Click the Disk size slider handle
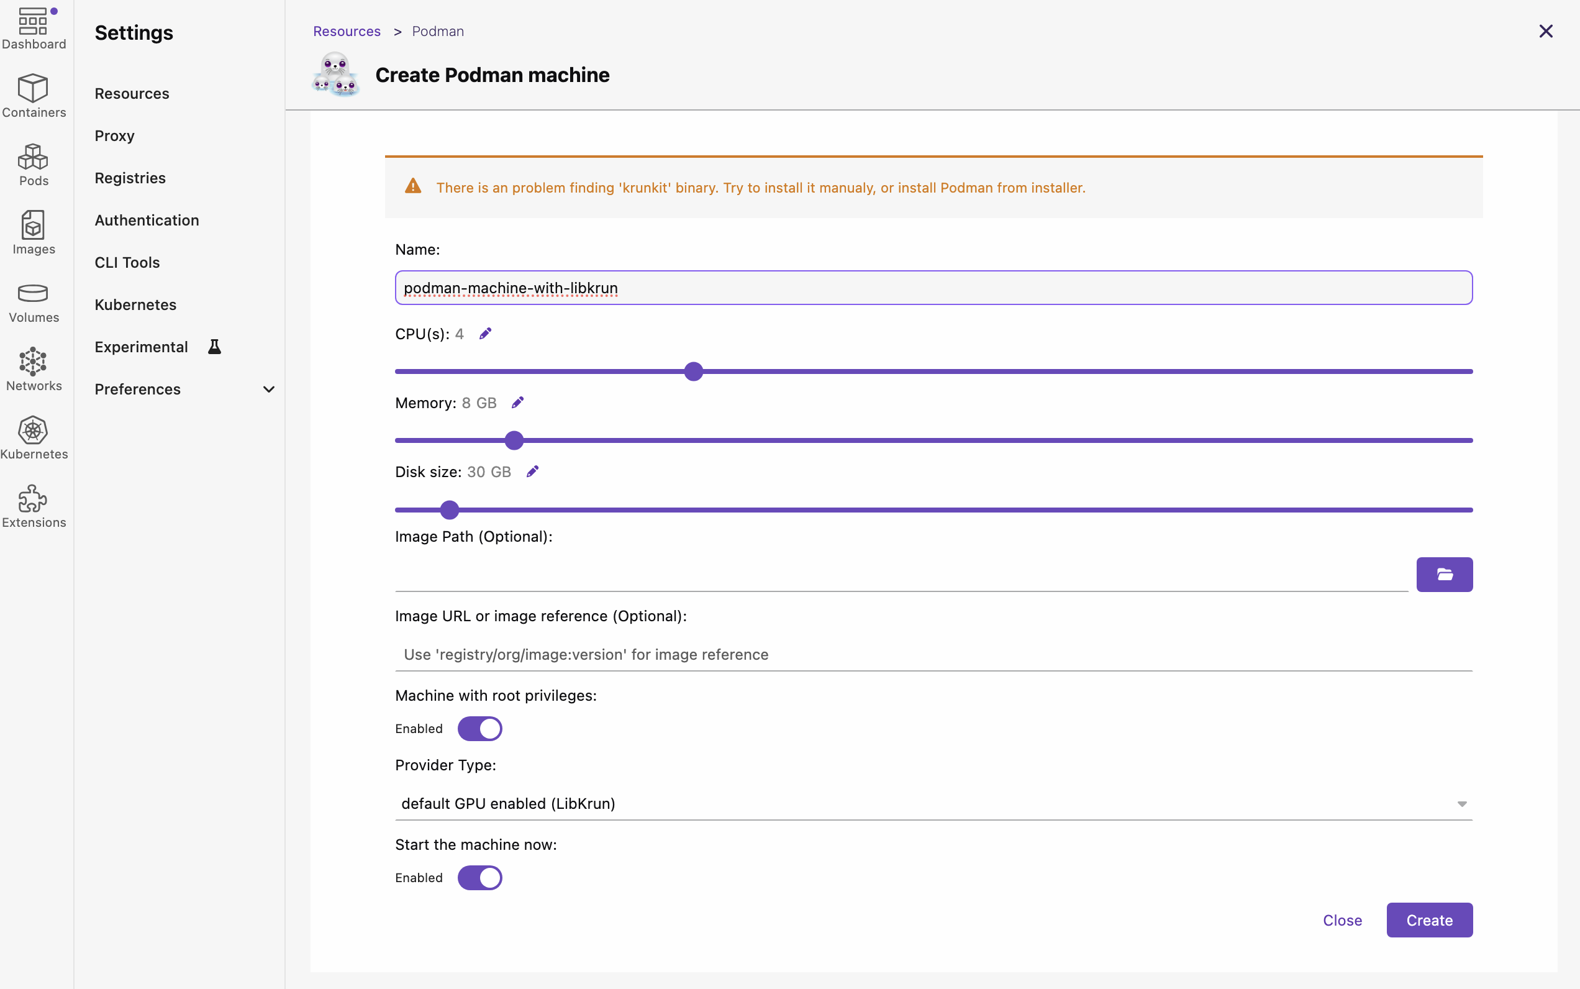 (449, 509)
